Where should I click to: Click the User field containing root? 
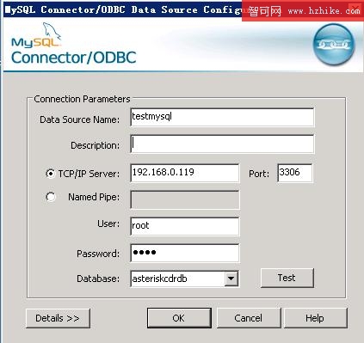click(x=184, y=226)
